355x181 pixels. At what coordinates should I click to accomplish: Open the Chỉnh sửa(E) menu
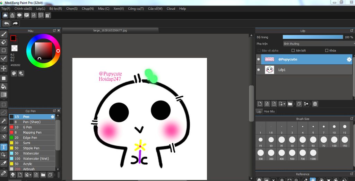[x=23, y=9]
